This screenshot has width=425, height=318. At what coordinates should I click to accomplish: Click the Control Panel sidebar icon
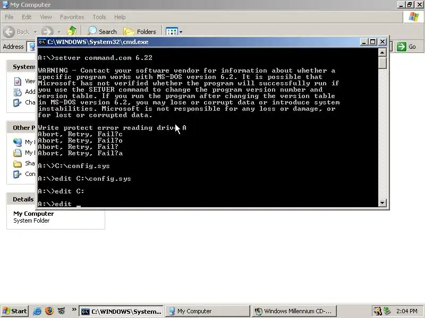[x=18, y=174]
